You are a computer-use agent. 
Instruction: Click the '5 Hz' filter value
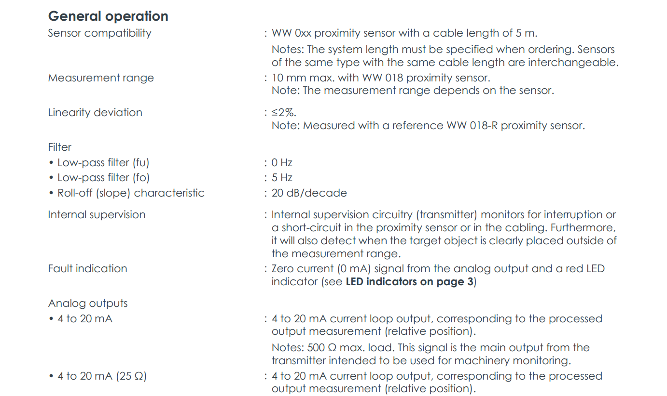[282, 178]
